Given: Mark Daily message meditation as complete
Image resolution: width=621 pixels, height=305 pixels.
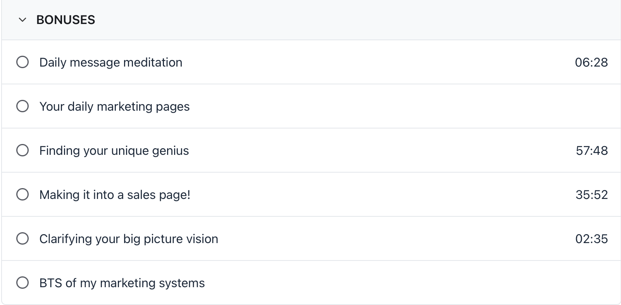Looking at the screenshot, I should point(22,62).
